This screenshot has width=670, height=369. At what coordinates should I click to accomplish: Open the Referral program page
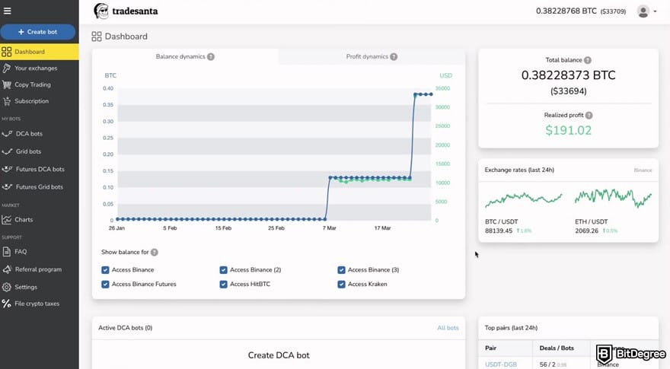(x=40, y=269)
